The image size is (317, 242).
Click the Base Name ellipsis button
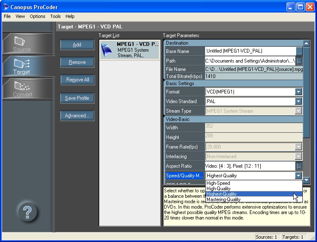point(299,51)
